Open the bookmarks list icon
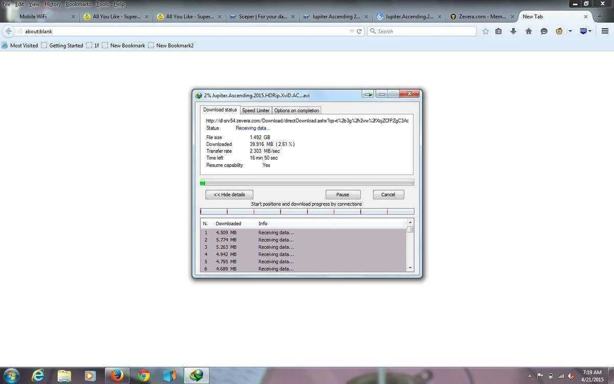 pos(498,31)
